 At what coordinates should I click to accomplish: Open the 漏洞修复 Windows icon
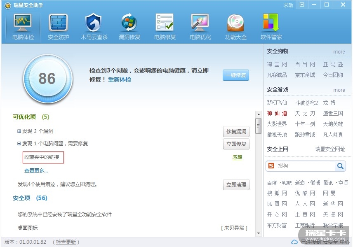point(129,23)
